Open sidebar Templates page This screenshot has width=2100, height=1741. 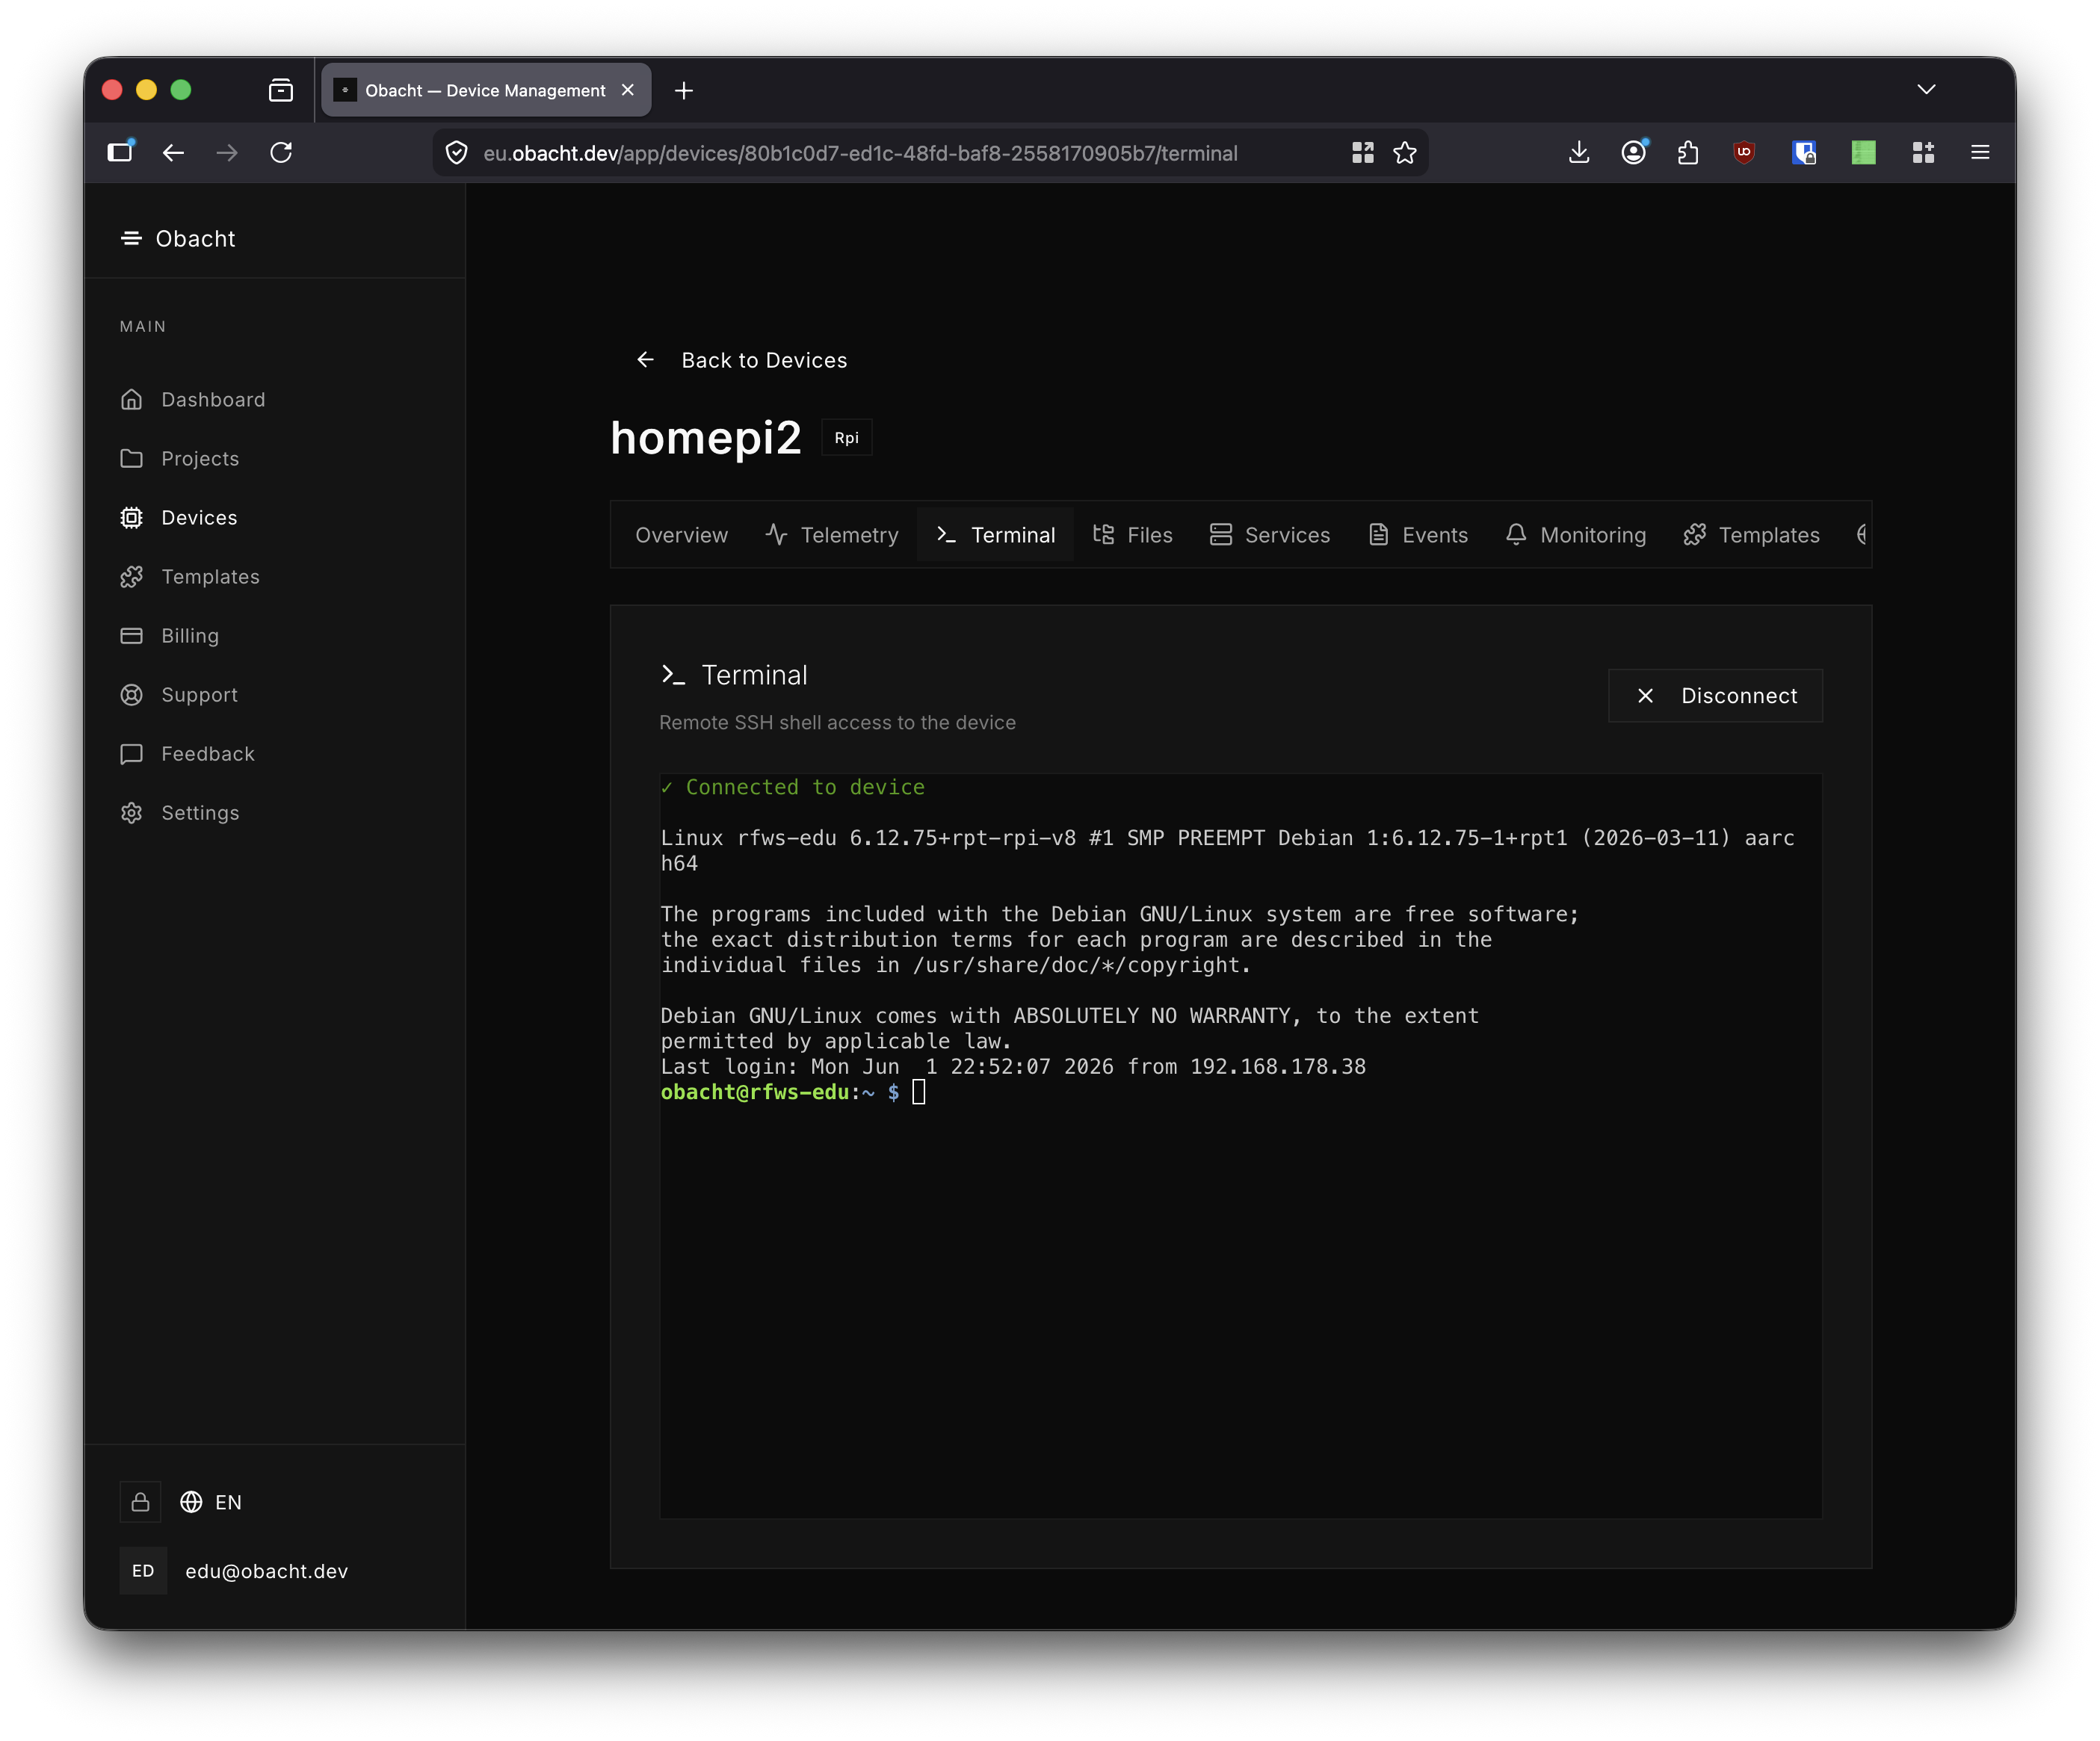(190, 577)
